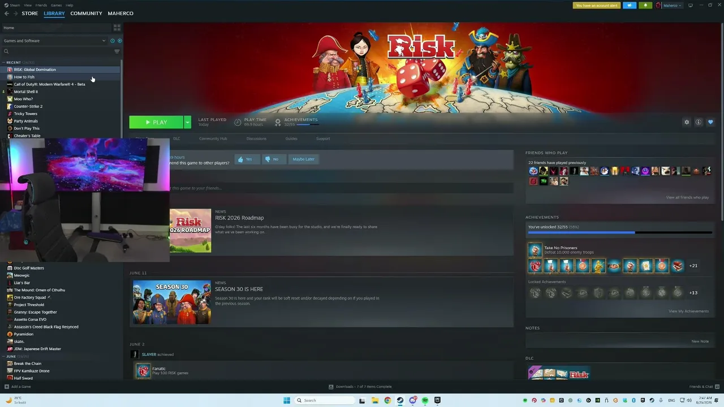Screen dimensions: 724x407
Task: Open Games and Software filter dropdown
Action: [x=54, y=41]
